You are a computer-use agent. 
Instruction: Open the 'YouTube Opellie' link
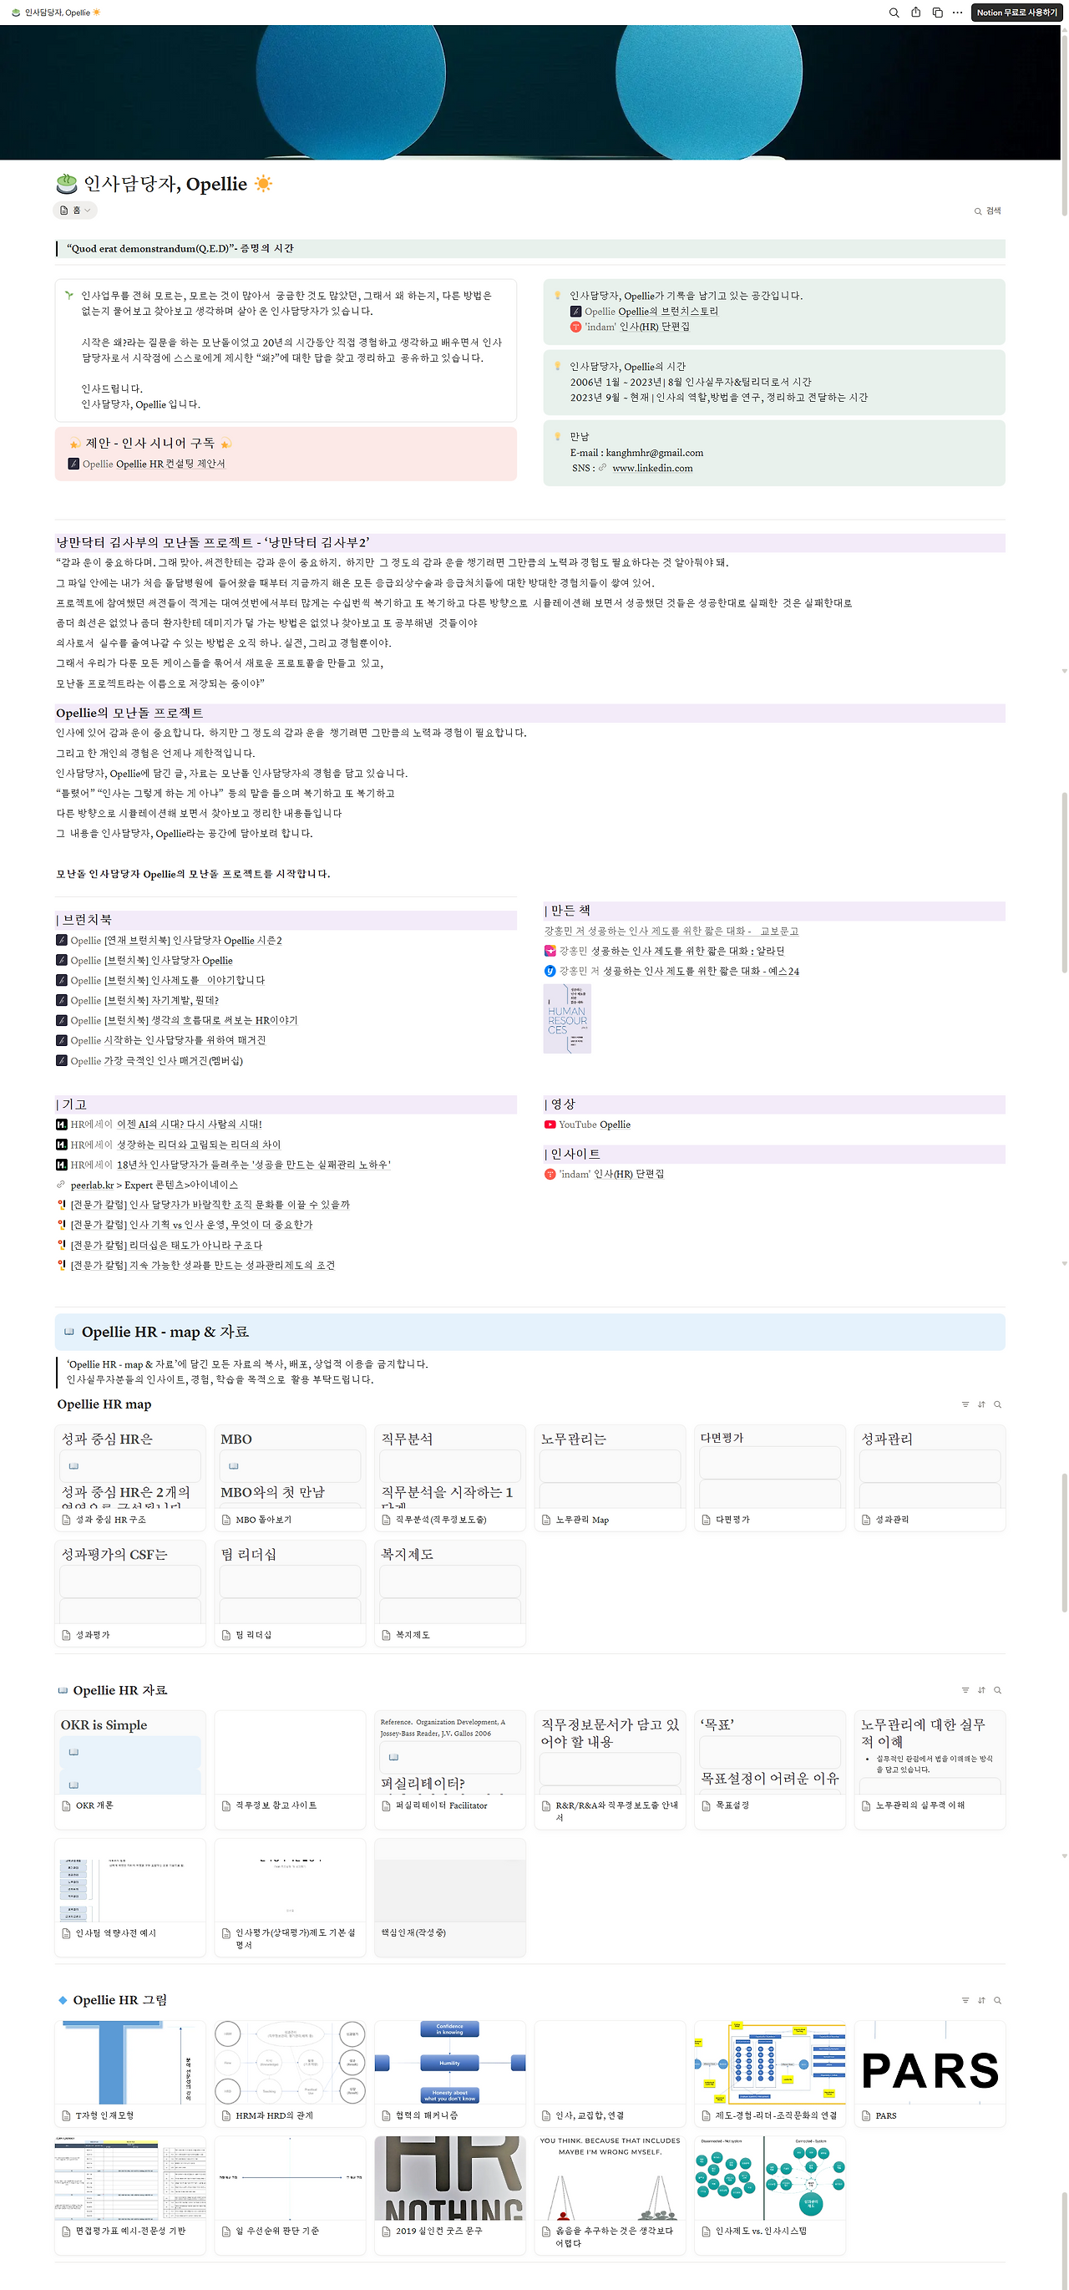pos(587,1125)
